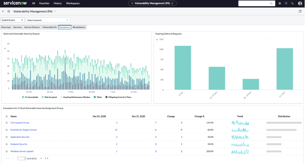Open the Workspaces menu

coord(73,3)
